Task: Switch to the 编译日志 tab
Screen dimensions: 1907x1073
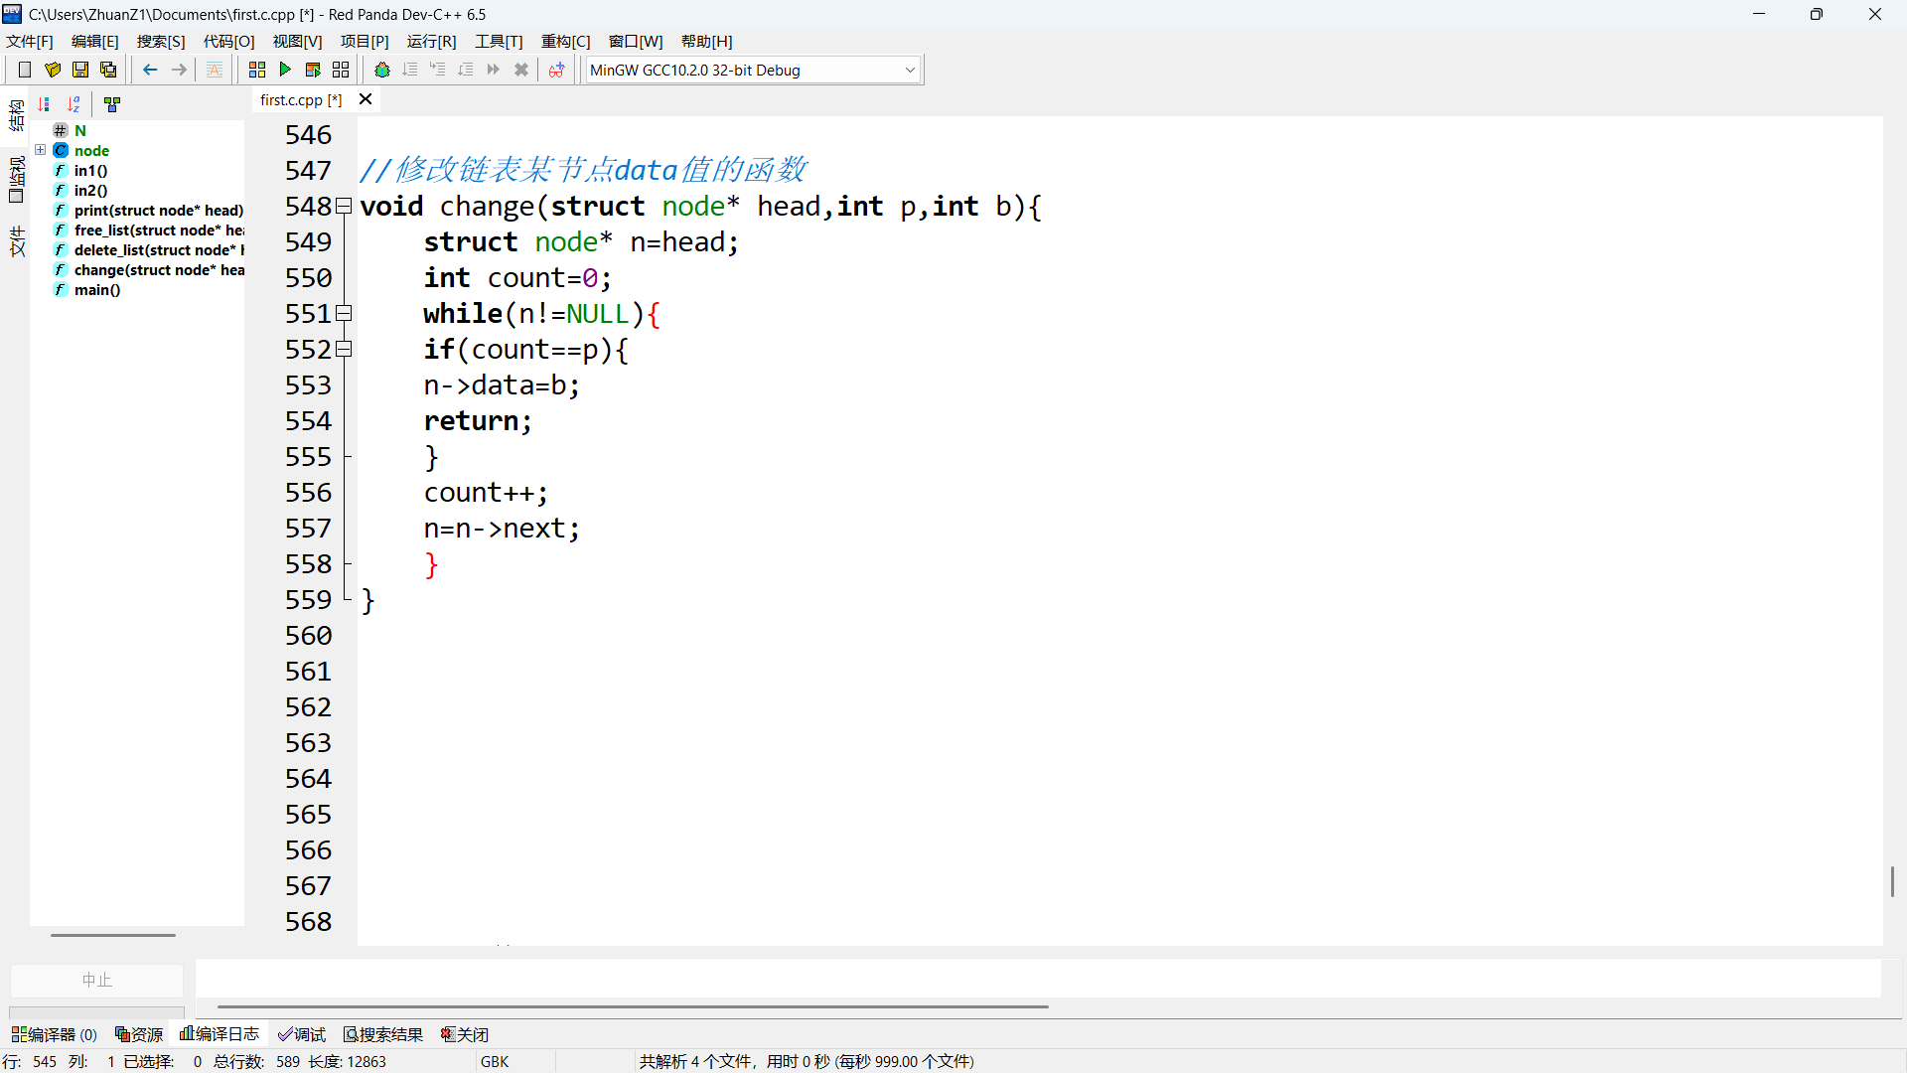Action: point(220,1034)
